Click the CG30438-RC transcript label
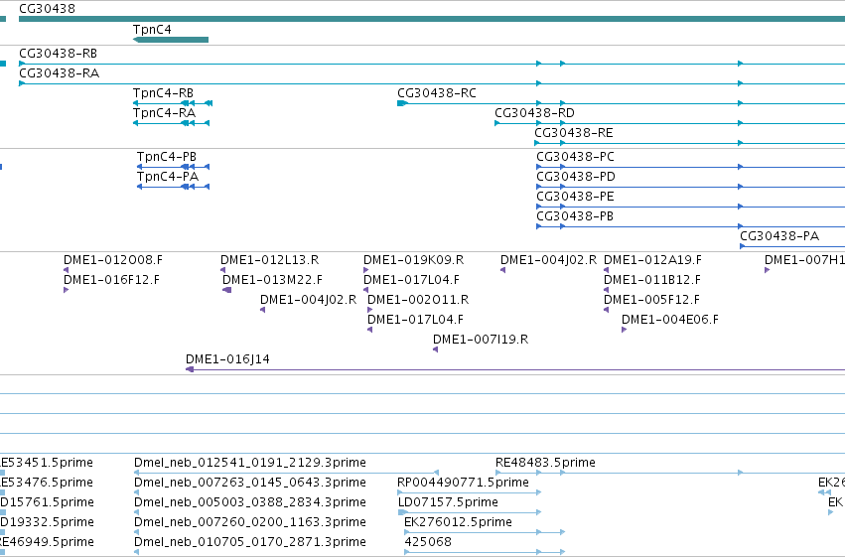This screenshot has width=845, height=557. pos(437,93)
